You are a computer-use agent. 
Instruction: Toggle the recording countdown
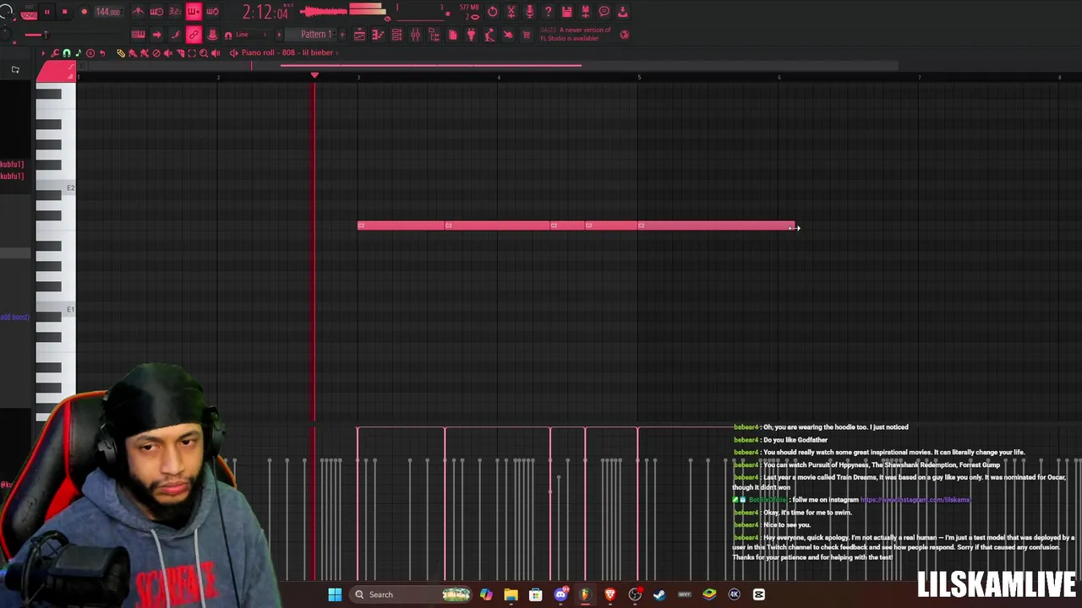(x=175, y=12)
